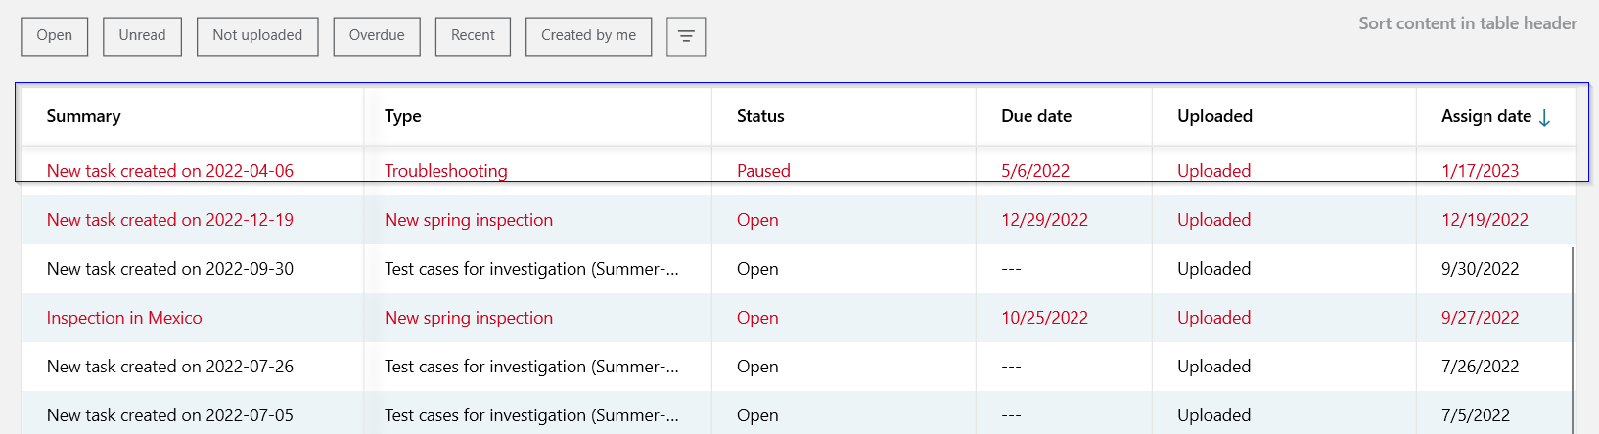Click the Due date column header
This screenshot has width=1599, height=434.
1036,116
